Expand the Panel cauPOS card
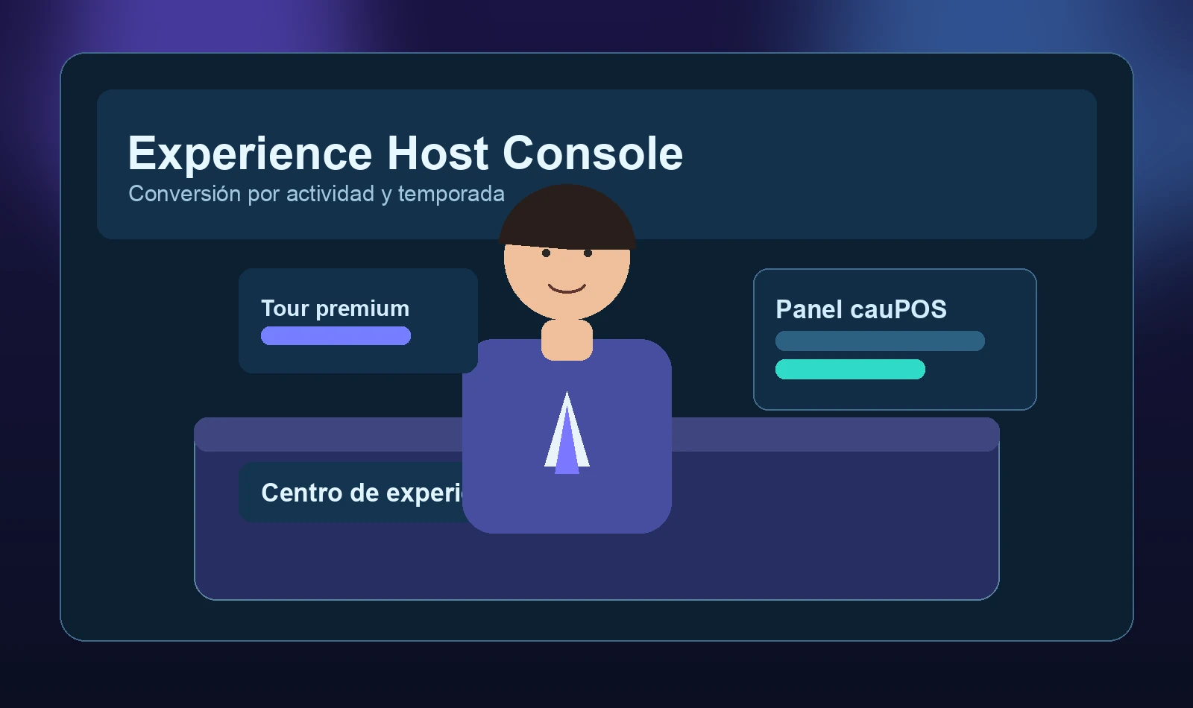The width and height of the screenshot is (1193, 708). 895,339
